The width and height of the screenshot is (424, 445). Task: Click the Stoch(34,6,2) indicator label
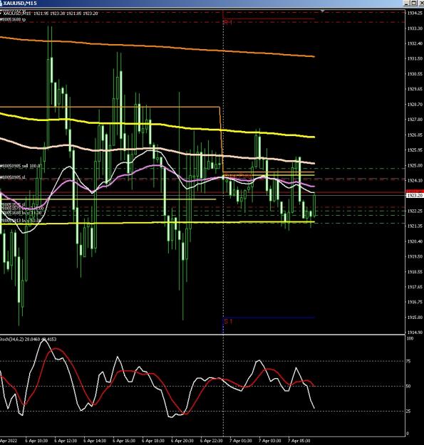[28, 339]
